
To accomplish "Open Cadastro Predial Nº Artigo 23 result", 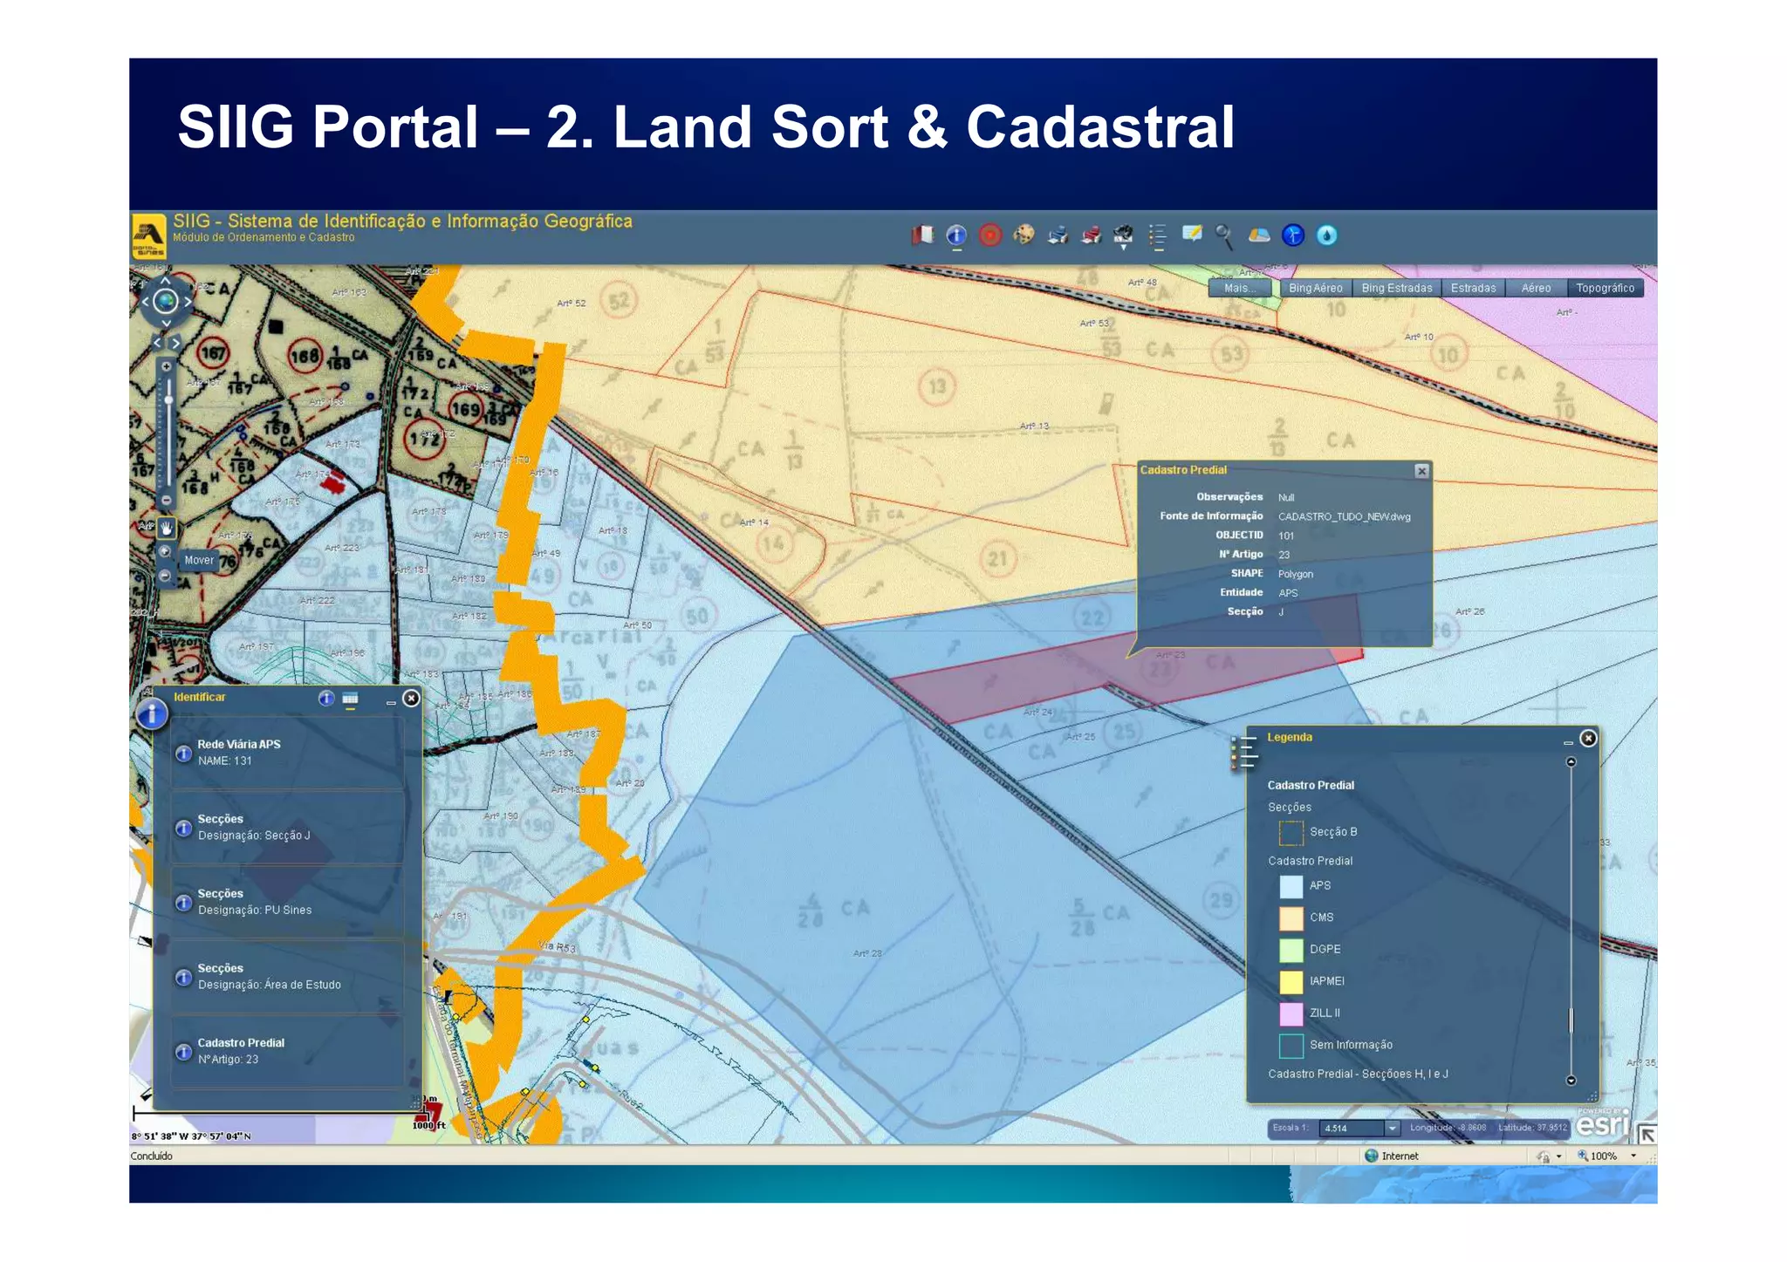I will pos(287,1051).
